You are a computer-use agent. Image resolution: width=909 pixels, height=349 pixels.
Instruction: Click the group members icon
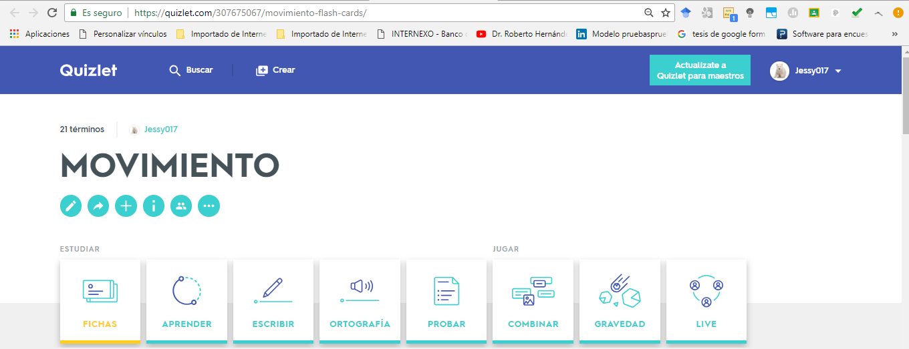click(x=181, y=206)
